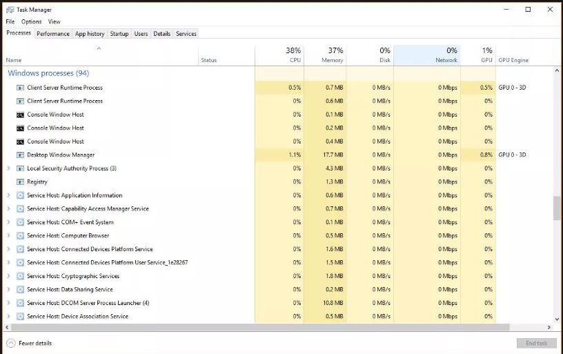Switch to the Startup tab
The height and width of the screenshot is (354, 563).
pos(119,34)
